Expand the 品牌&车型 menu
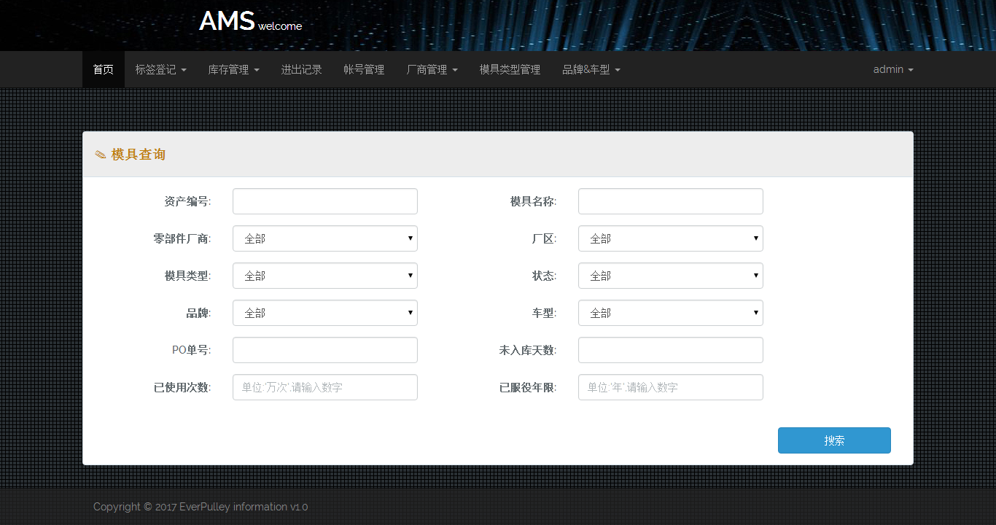 click(591, 69)
